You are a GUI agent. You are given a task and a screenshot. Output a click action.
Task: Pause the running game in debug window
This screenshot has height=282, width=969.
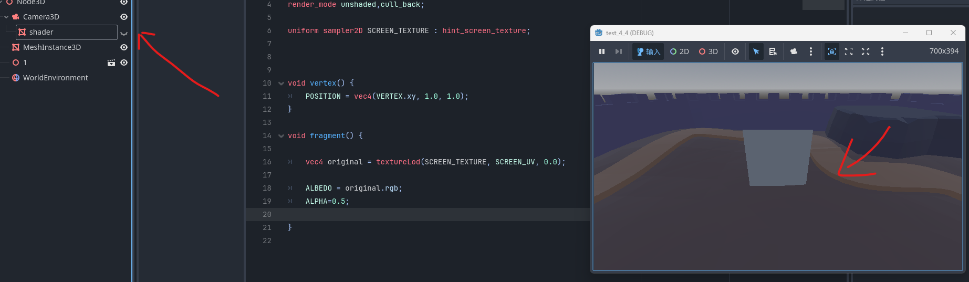pos(602,51)
